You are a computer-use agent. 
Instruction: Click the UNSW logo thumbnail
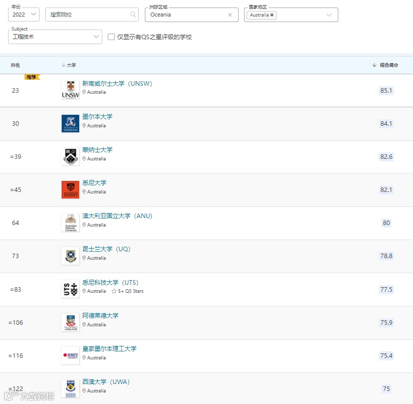[x=70, y=90]
